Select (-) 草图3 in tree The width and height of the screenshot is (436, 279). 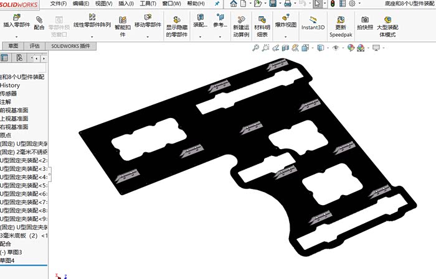point(11,252)
